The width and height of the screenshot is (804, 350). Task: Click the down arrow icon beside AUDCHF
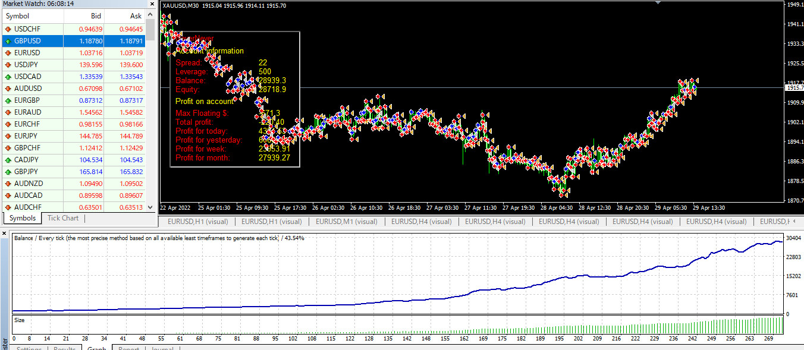8,207
